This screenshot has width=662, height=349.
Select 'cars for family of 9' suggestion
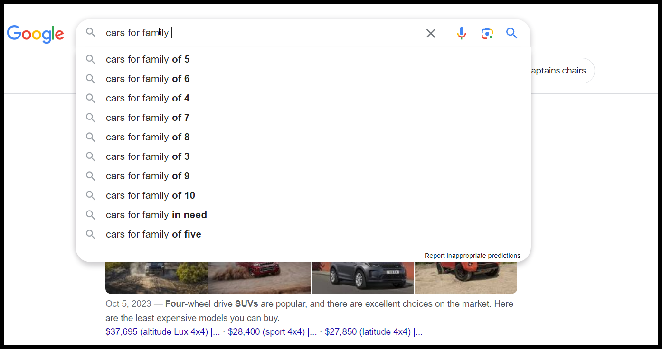click(148, 176)
